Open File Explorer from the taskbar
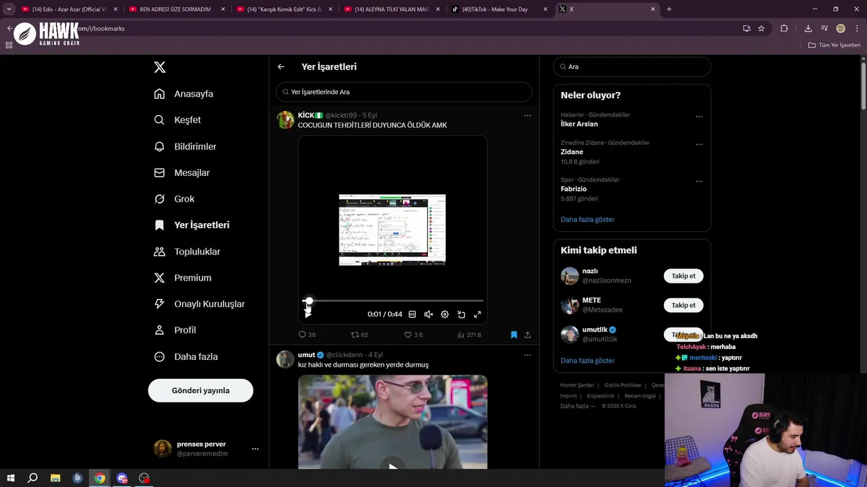Screen dimensions: 867x487 point(56,478)
